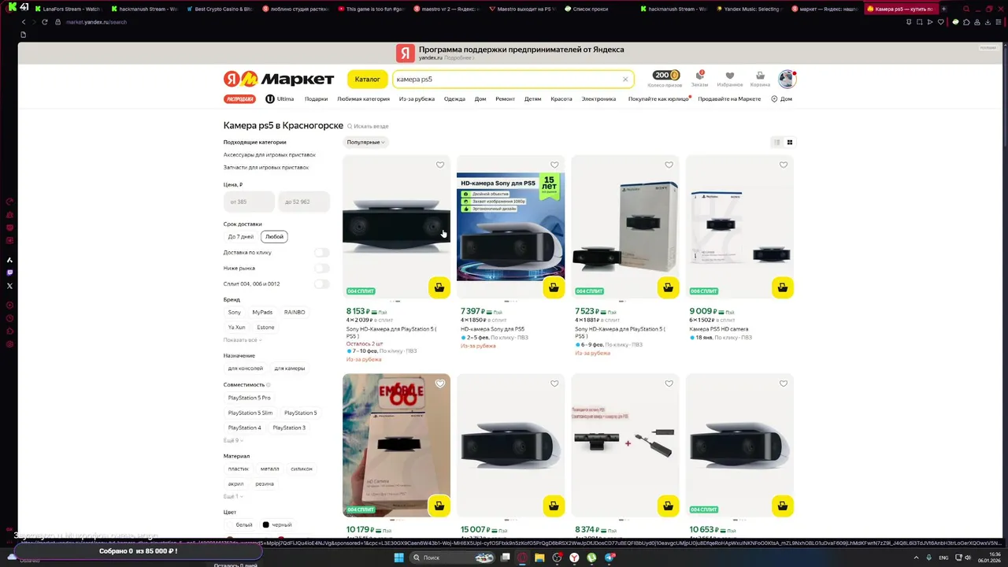Add 8 374 ₽ product to cart
The height and width of the screenshot is (567, 1008).
(668, 506)
